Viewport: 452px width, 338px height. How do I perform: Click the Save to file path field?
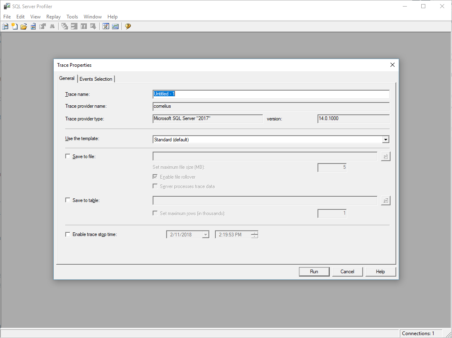tap(265, 157)
